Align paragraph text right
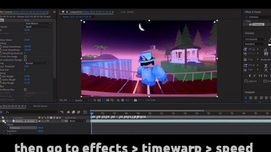Screen dimensions: 271x152 point(256,98)
